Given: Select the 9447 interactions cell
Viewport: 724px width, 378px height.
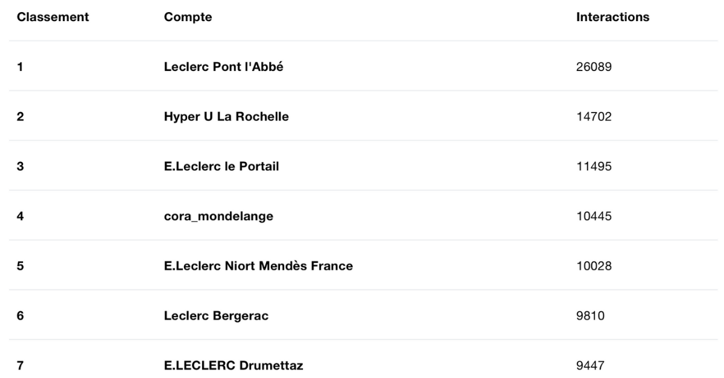Looking at the screenshot, I should tap(591, 365).
